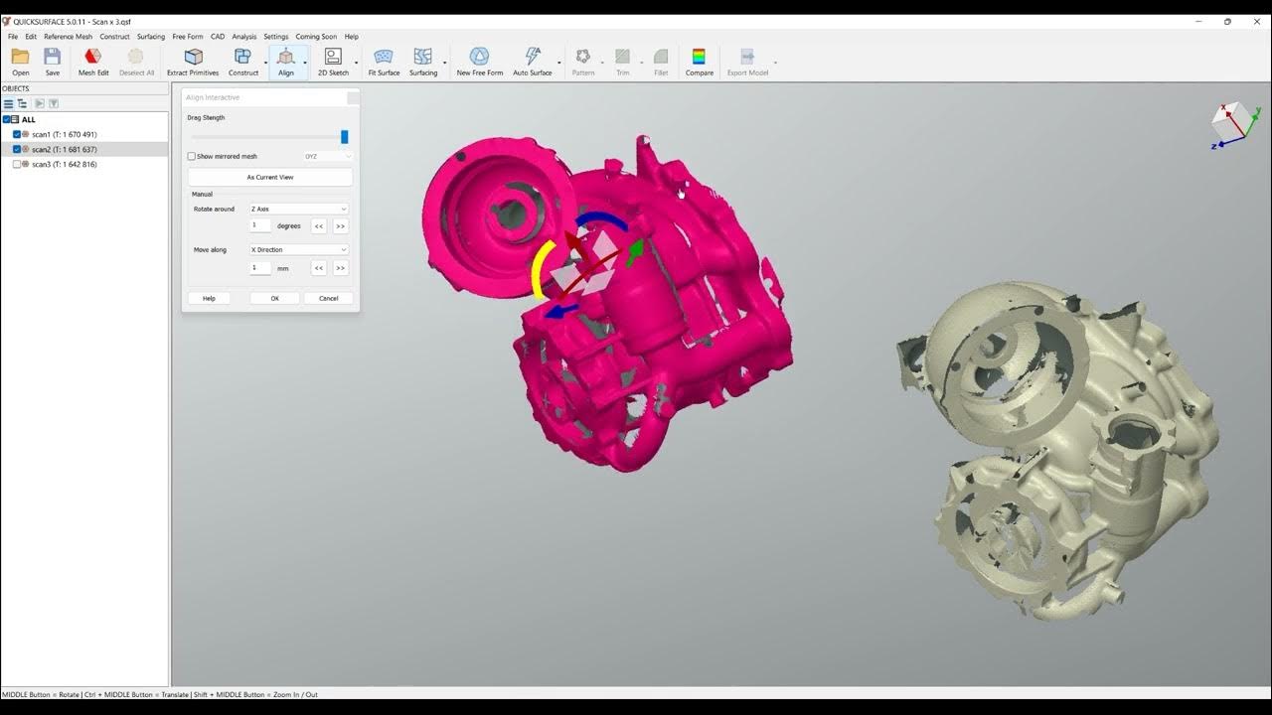
Task: Click the Deselect All toolbar icon
Action: point(136,57)
